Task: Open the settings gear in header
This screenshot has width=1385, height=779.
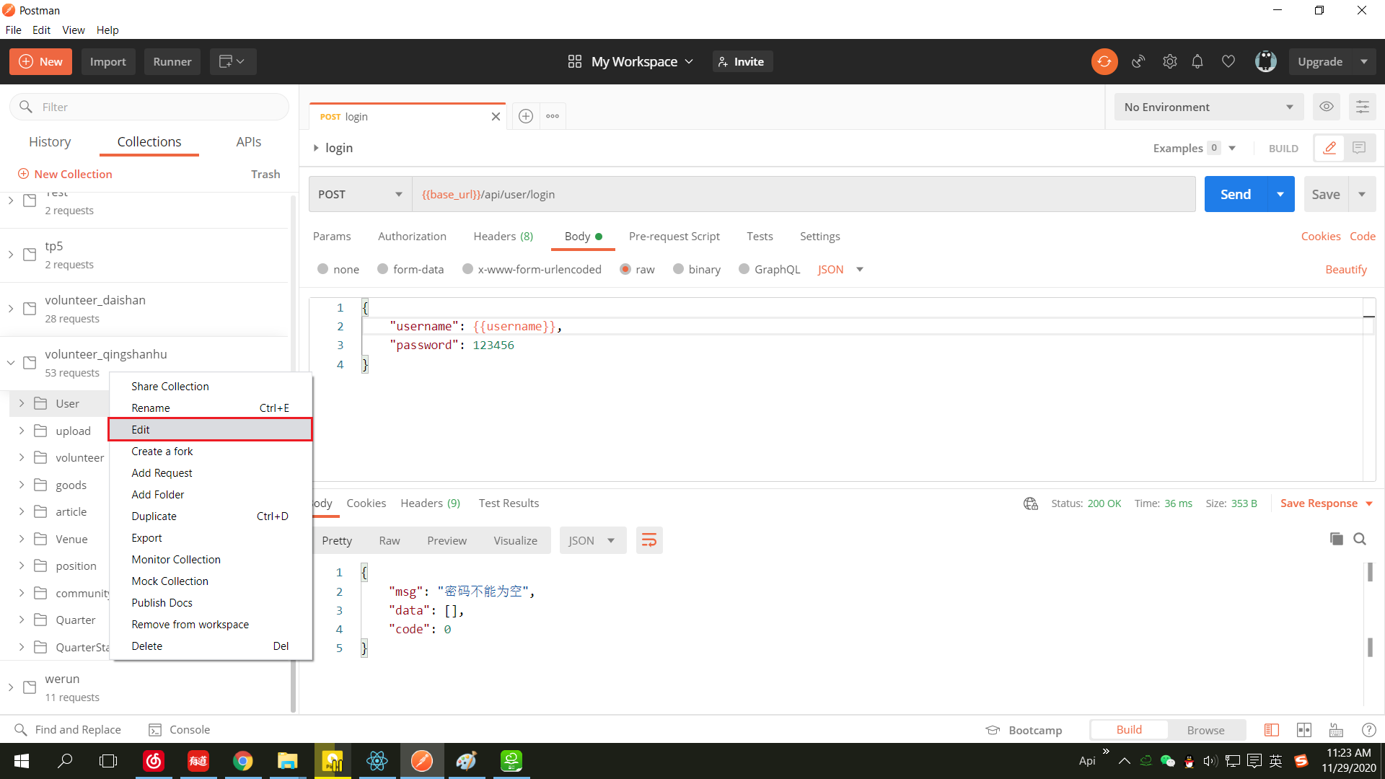Action: coord(1169,62)
